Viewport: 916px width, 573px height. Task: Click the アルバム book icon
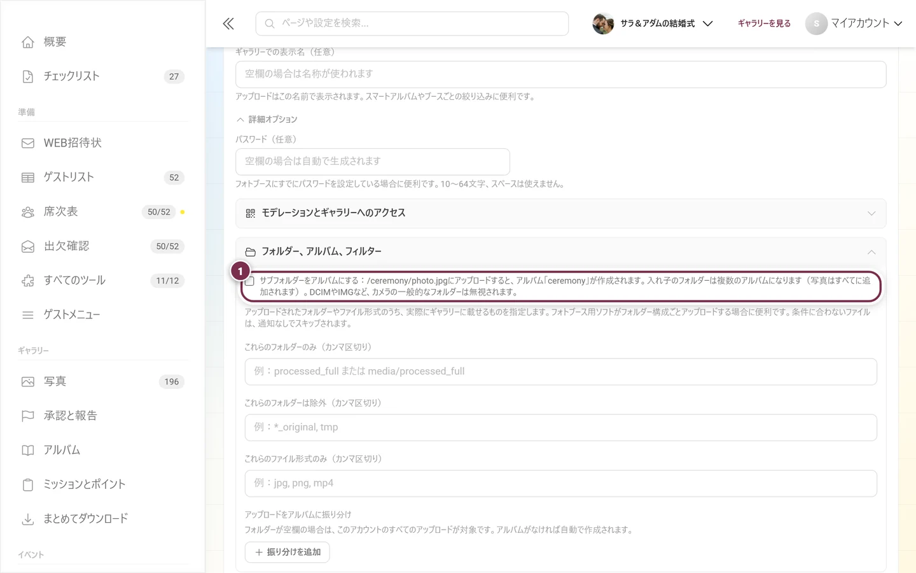pyautogui.click(x=28, y=451)
